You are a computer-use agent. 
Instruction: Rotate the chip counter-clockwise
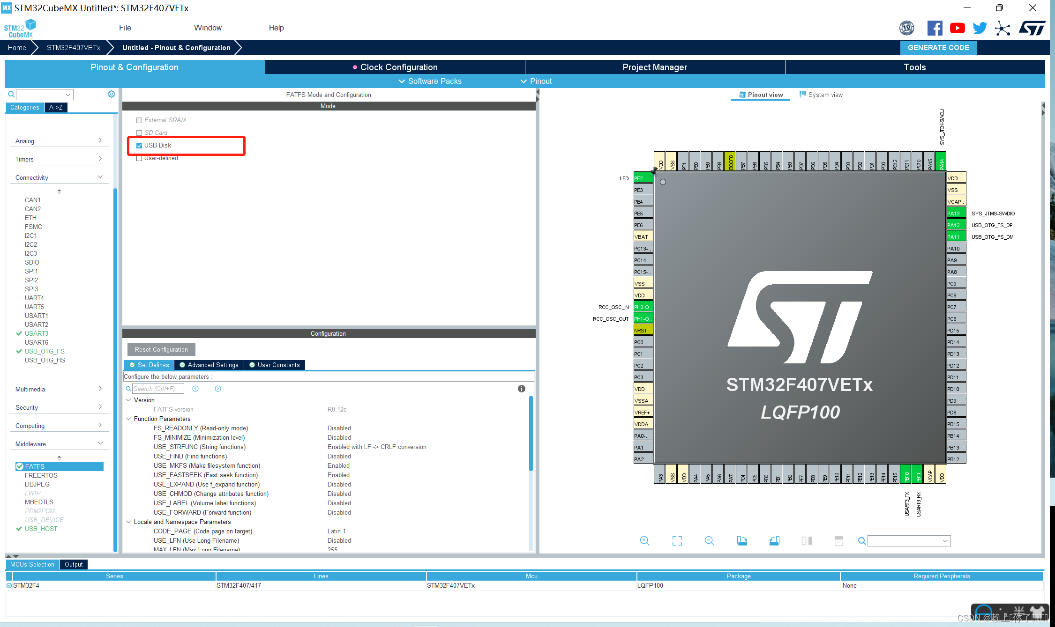(774, 541)
